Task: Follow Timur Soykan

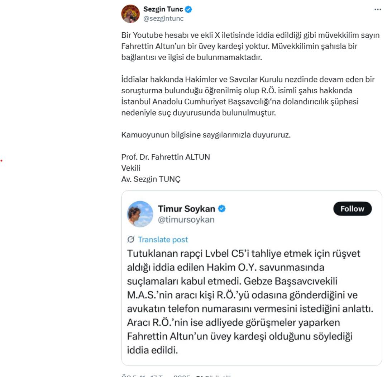Action: click(x=352, y=209)
